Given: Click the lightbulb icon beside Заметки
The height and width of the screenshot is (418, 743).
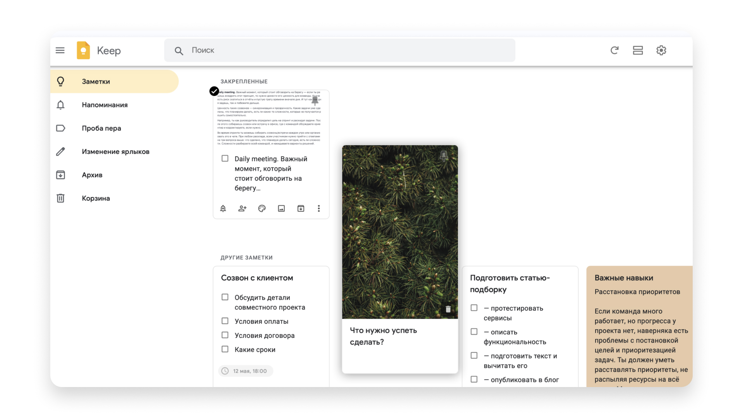Looking at the screenshot, I should click(61, 81).
